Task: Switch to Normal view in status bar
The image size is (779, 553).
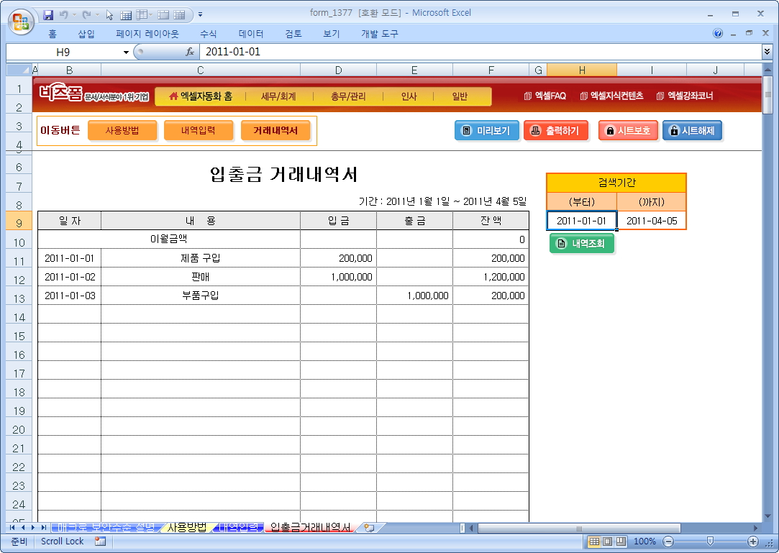Action: [594, 541]
